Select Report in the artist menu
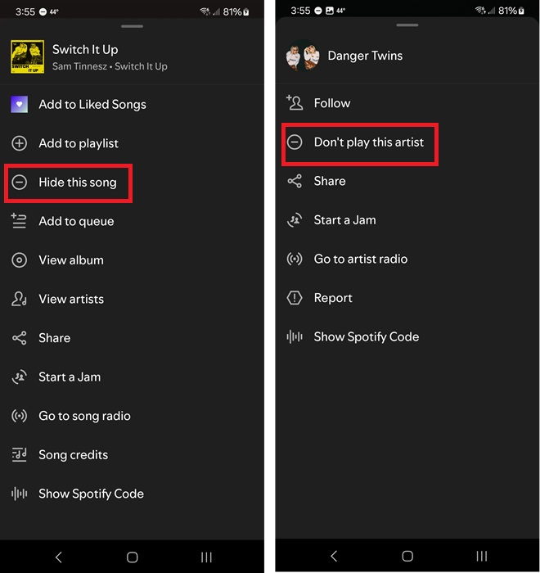 (x=333, y=298)
